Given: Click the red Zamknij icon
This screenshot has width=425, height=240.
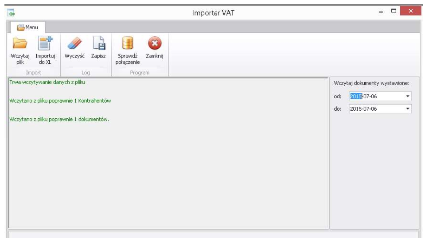Looking at the screenshot, I should 155,43.
